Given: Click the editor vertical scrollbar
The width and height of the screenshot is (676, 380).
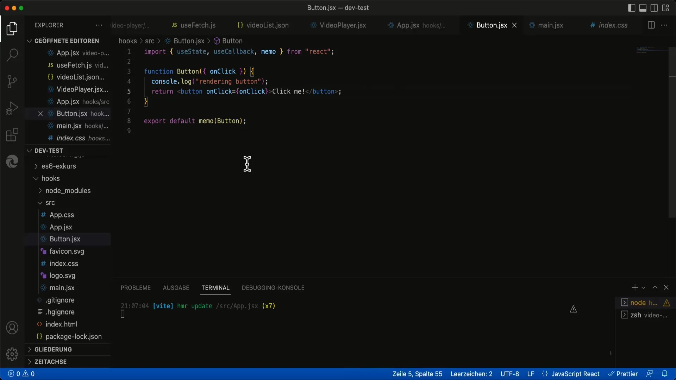Looking at the screenshot, I should coord(672,132).
